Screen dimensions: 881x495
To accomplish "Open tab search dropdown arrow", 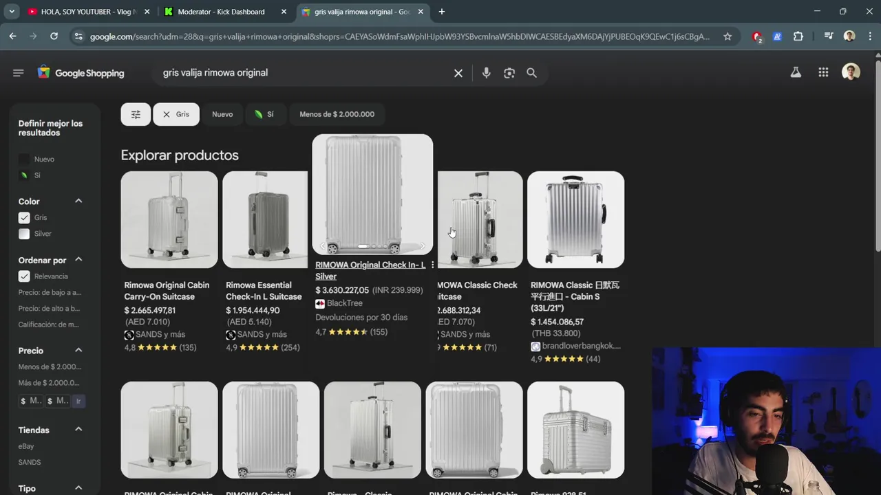I will click(12, 12).
